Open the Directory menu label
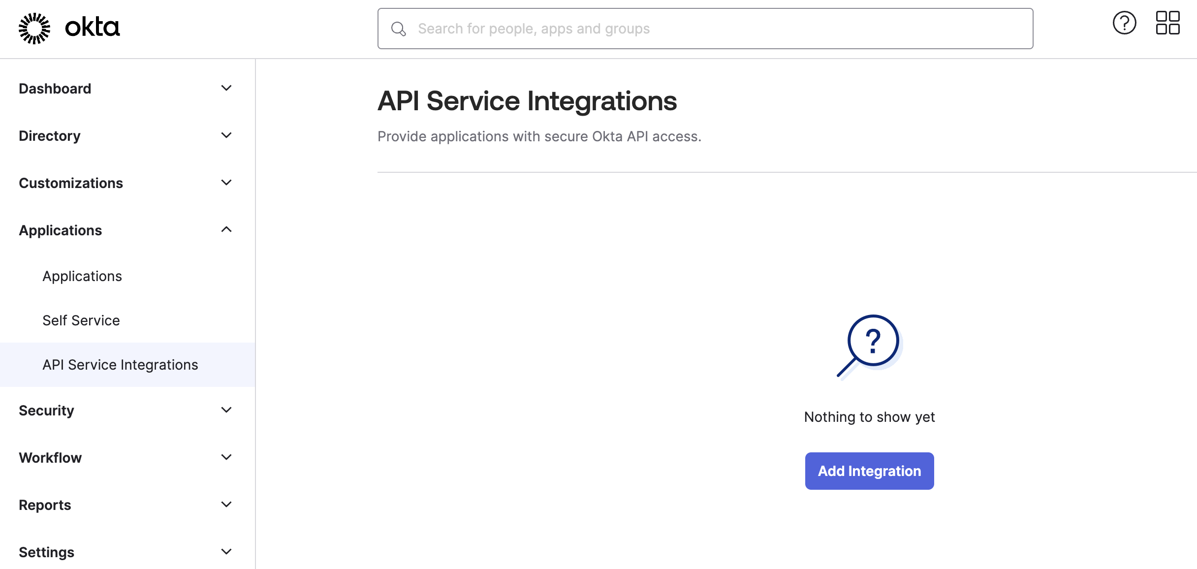1197x569 pixels. (x=50, y=136)
